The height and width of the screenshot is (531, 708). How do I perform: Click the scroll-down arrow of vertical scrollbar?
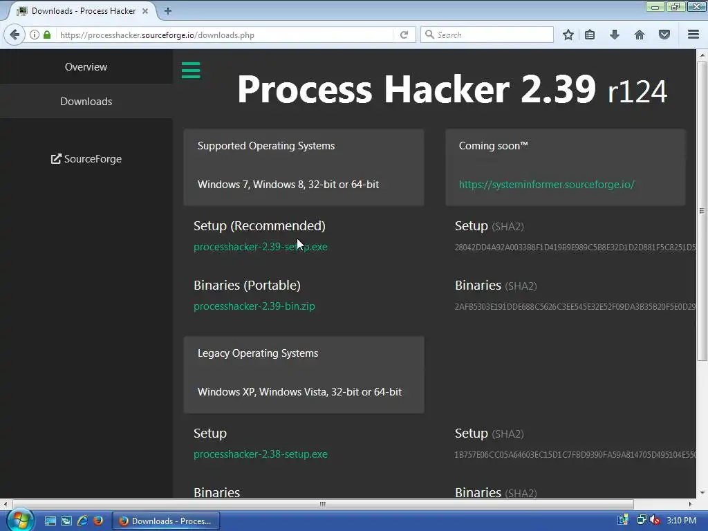coord(702,493)
